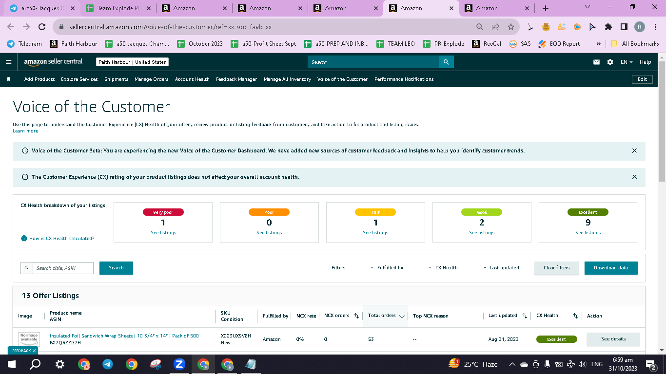Open Add Products menu item
The width and height of the screenshot is (666, 374).
click(39, 79)
